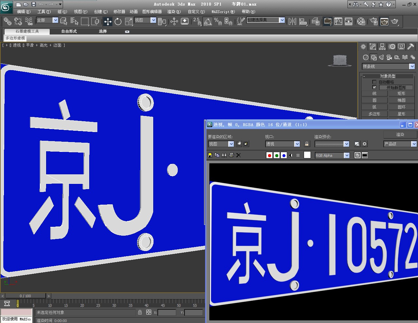Viewport: 418px width, 323px height.
Task: Open the 渲染(R) menu
Action: coord(174,12)
